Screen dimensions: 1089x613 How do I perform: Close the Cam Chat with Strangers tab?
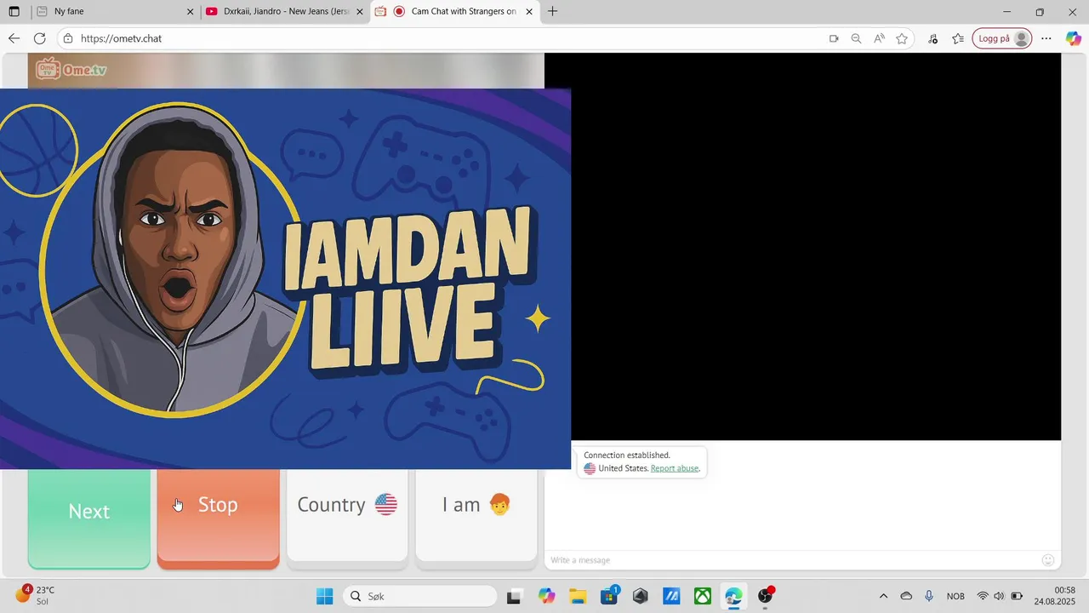[529, 12]
